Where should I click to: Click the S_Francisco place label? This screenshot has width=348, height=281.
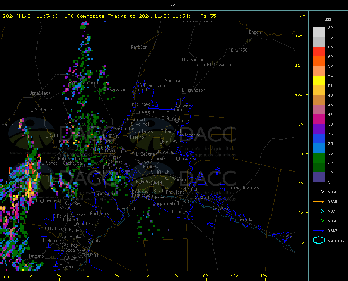click(x=152, y=85)
